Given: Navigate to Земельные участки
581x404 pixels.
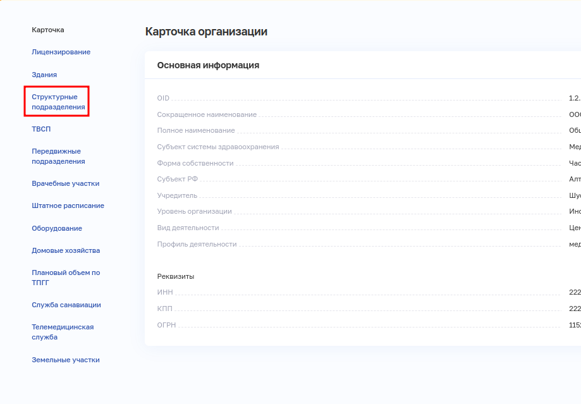Looking at the screenshot, I should pos(66,360).
